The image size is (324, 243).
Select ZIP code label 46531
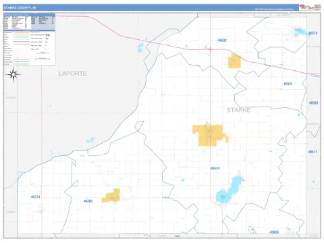click(288, 84)
